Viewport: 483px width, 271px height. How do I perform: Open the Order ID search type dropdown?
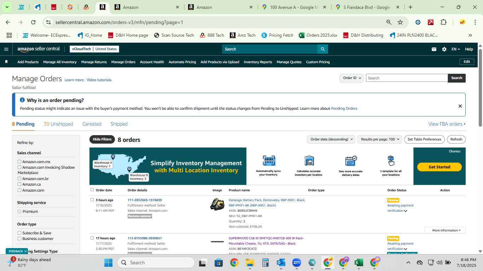point(352,78)
